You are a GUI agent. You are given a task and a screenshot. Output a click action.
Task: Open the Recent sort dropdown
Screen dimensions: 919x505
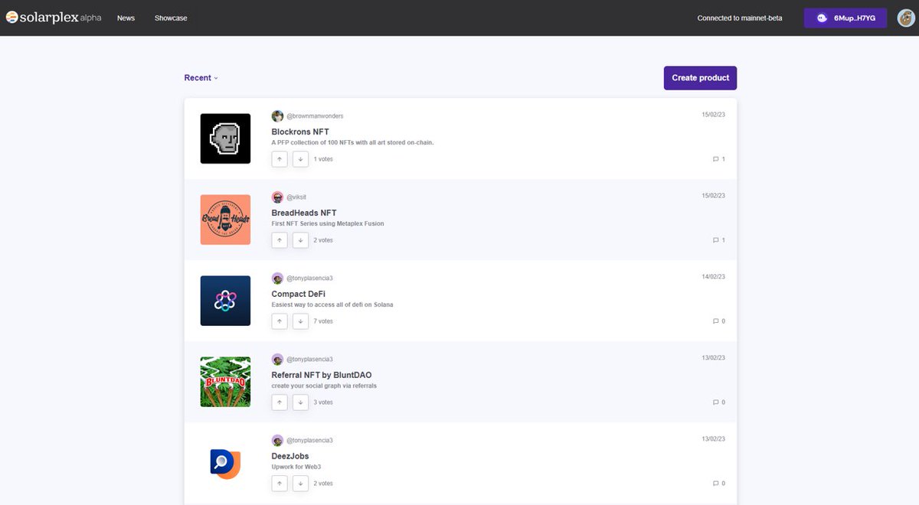(201, 78)
